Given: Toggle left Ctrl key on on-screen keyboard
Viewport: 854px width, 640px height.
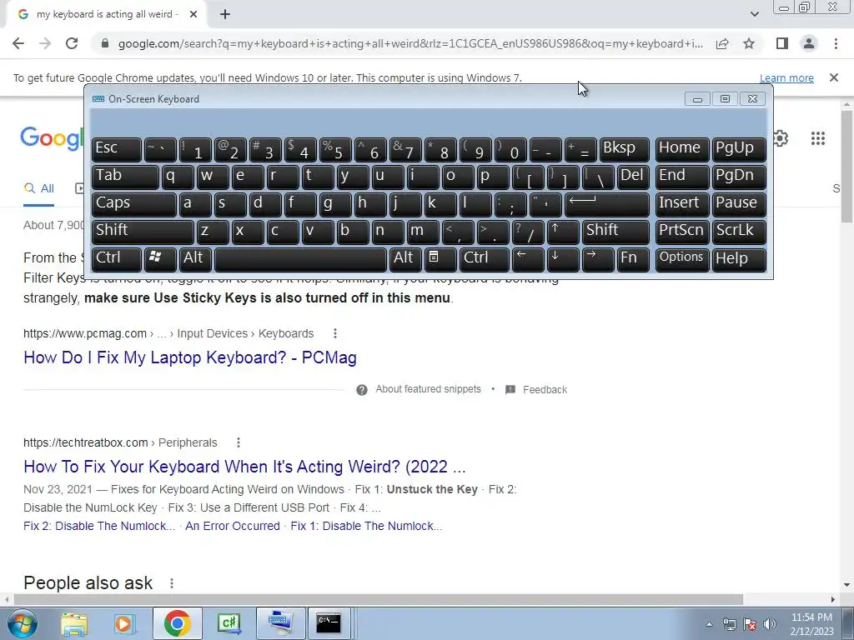Looking at the screenshot, I should coord(117,259).
